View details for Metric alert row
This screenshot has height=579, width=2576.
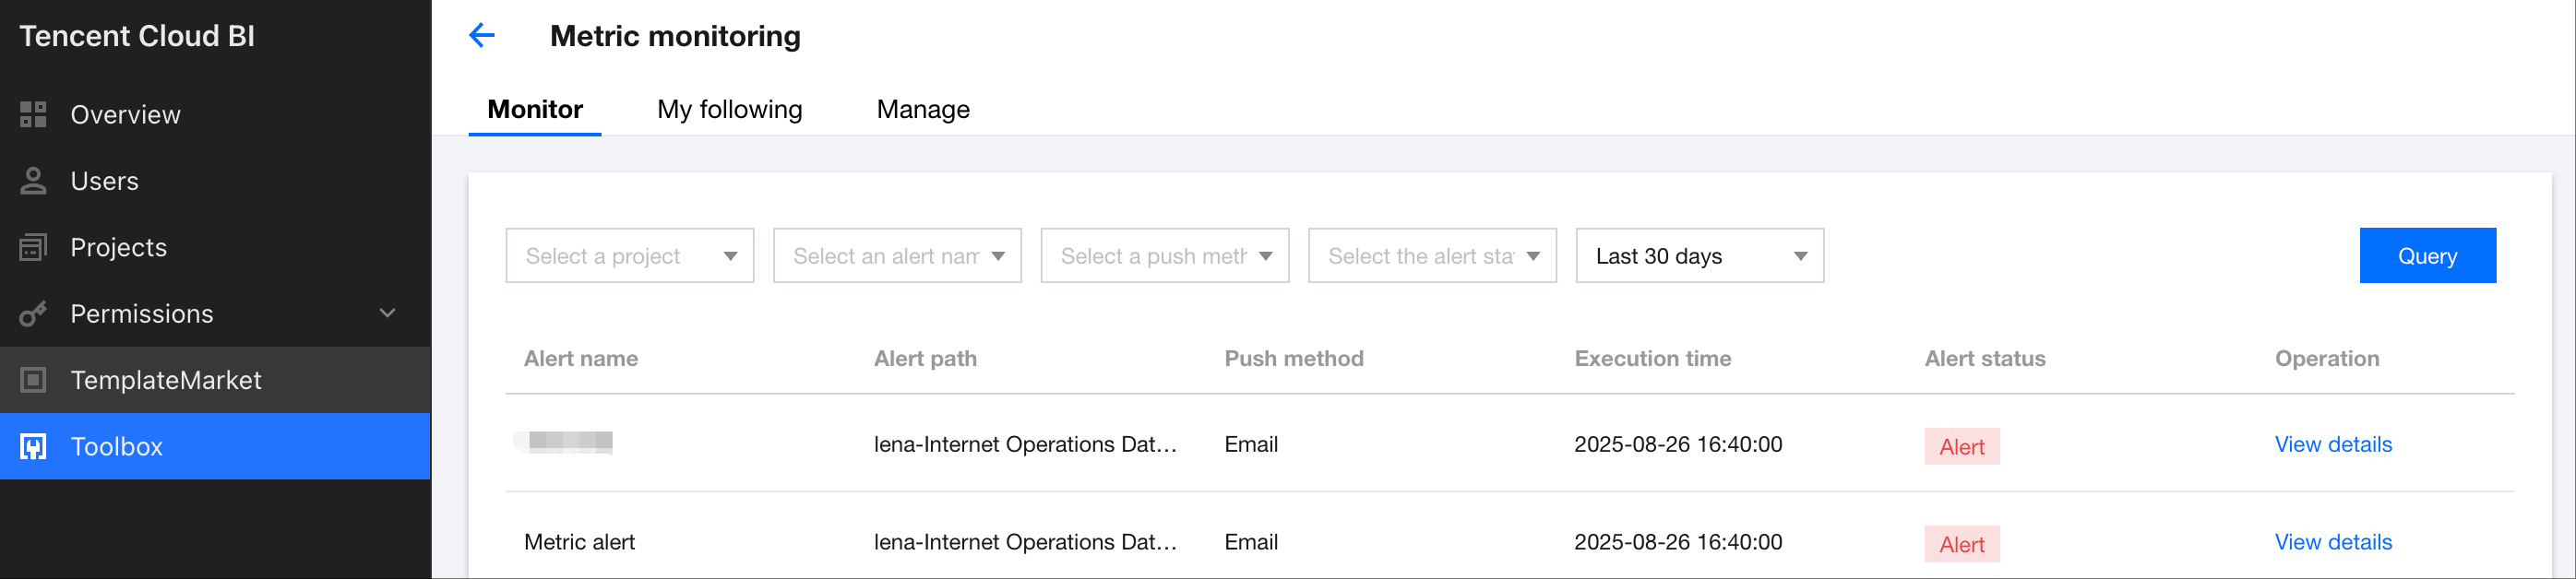[x=2332, y=542]
